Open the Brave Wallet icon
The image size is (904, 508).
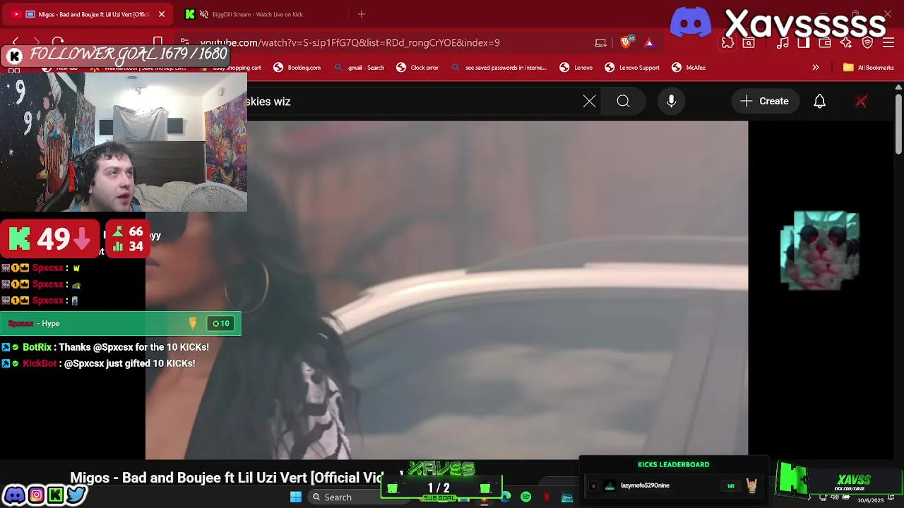pyautogui.click(x=825, y=42)
